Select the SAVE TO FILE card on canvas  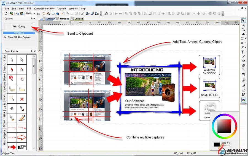[x=209, y=88]
